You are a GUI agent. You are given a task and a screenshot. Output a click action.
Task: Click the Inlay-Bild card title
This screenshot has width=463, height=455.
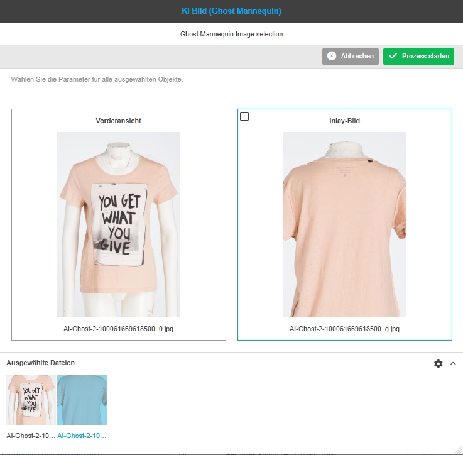[344, 121]
